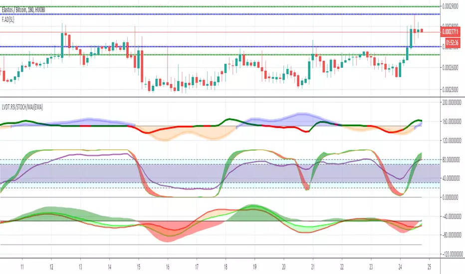Open the LVDT.RSI/STOCH/MA(EMA) indicator legend
This screenshot has width=465, height=274.
22,107
